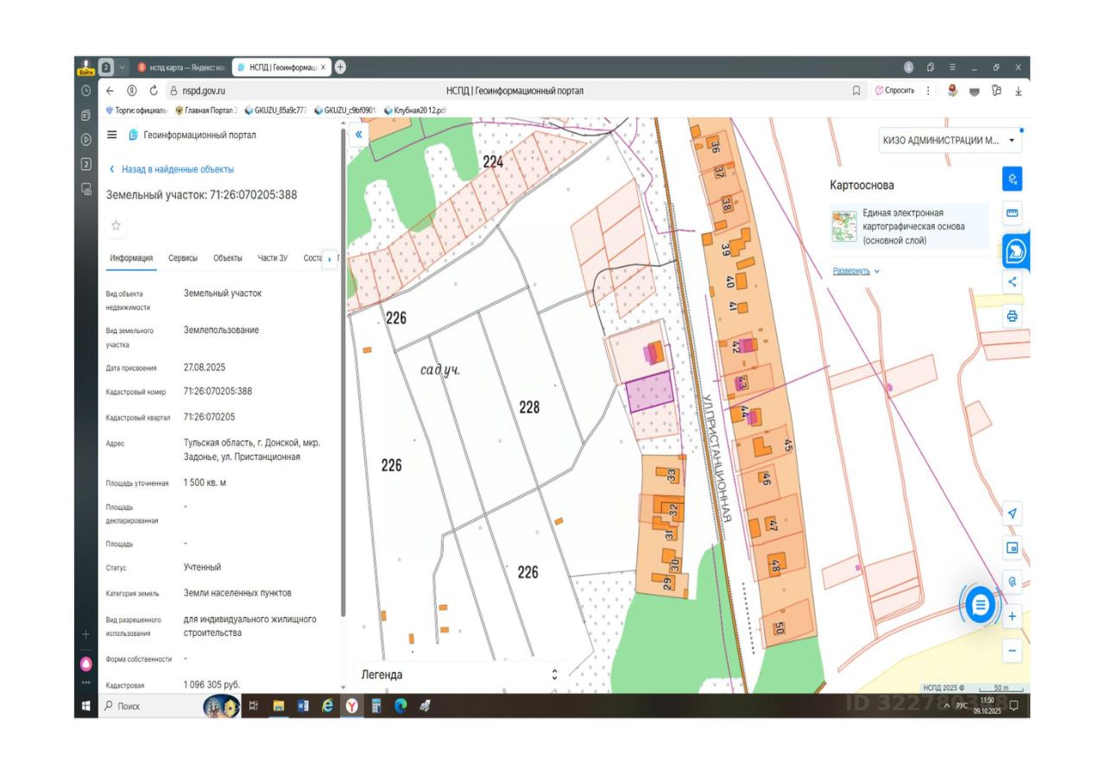Viewport: 1105px width, 781px height.
Task: Switch to the Сервисы tab
Action: [x=183, y=258]
